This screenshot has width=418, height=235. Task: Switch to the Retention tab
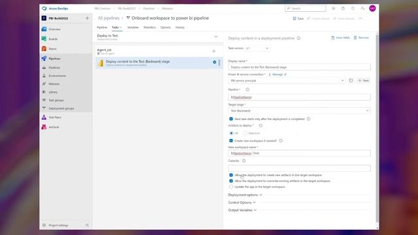point(150,27)
